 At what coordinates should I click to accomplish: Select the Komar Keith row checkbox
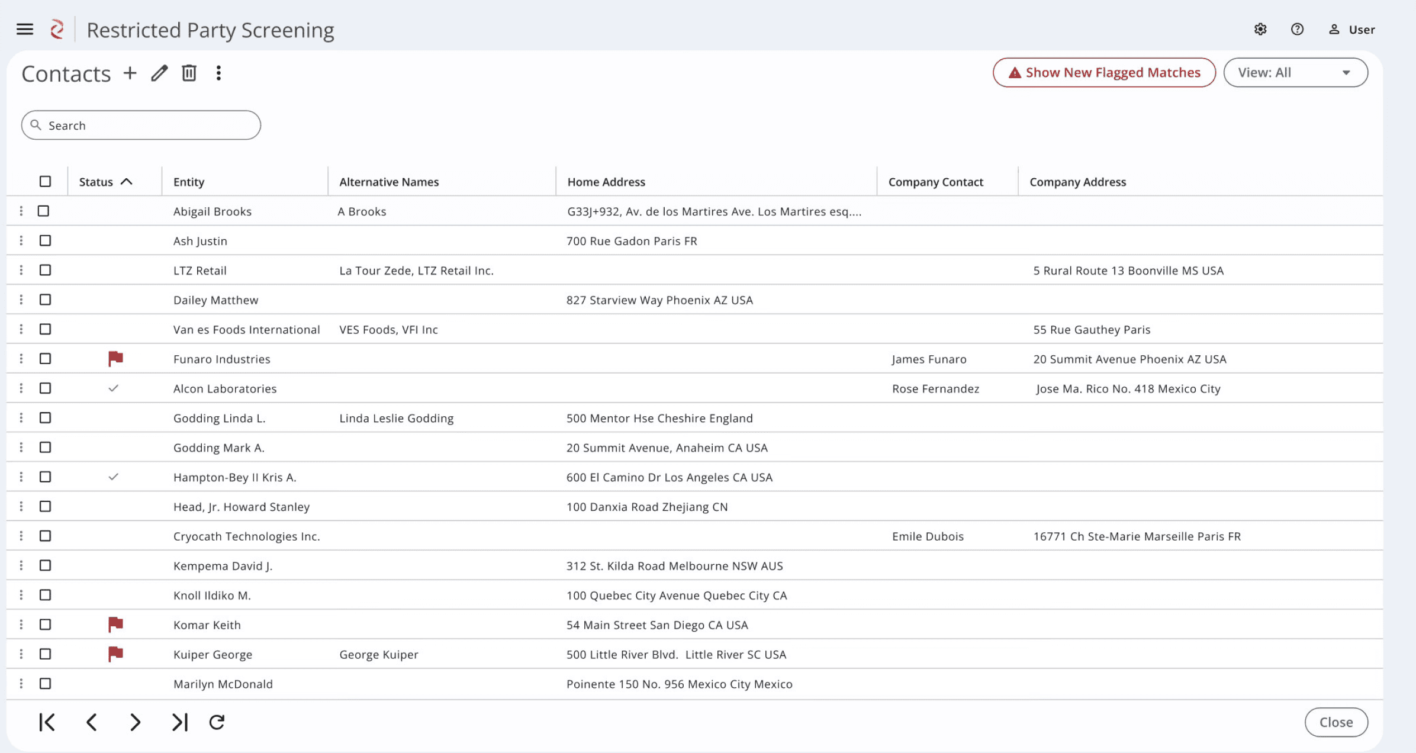tap(45, 624)
